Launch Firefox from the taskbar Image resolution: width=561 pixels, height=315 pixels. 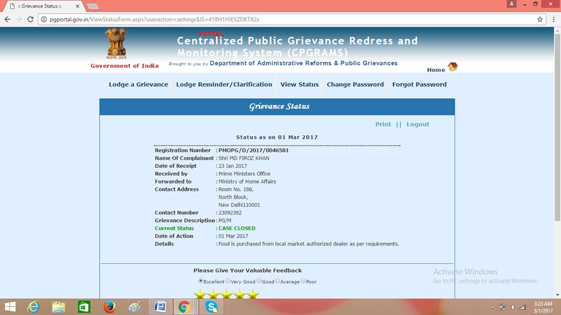pyautogui.click(x=109, y=306)
